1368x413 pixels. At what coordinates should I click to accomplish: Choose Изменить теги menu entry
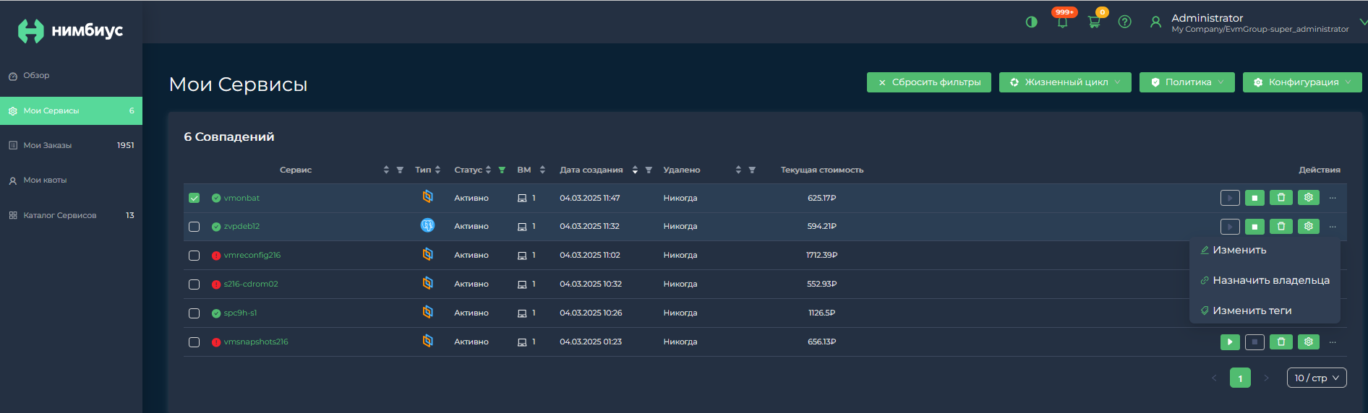tap(1265, 310)
